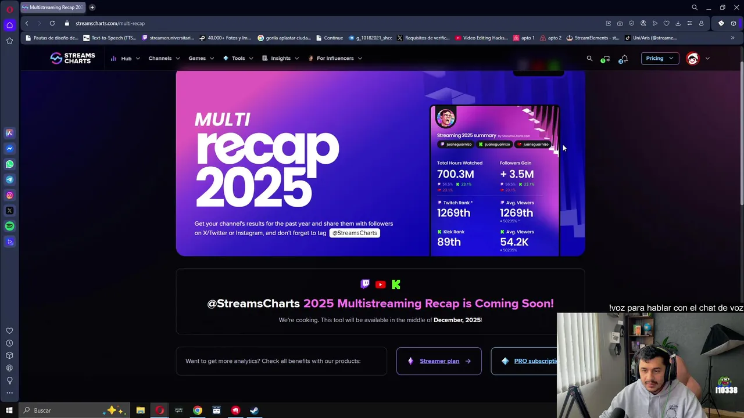Open the browser profile icon
Image resolution: width=744 pixels, height=418 pixels.
point(702,23)
